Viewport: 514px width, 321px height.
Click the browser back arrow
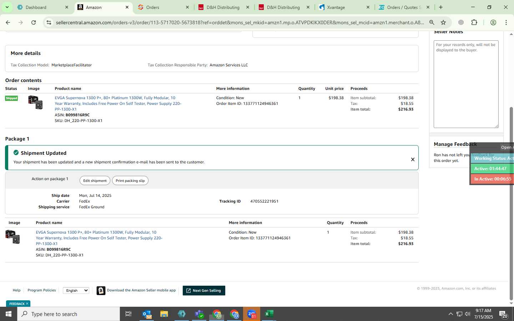(8, 22)
